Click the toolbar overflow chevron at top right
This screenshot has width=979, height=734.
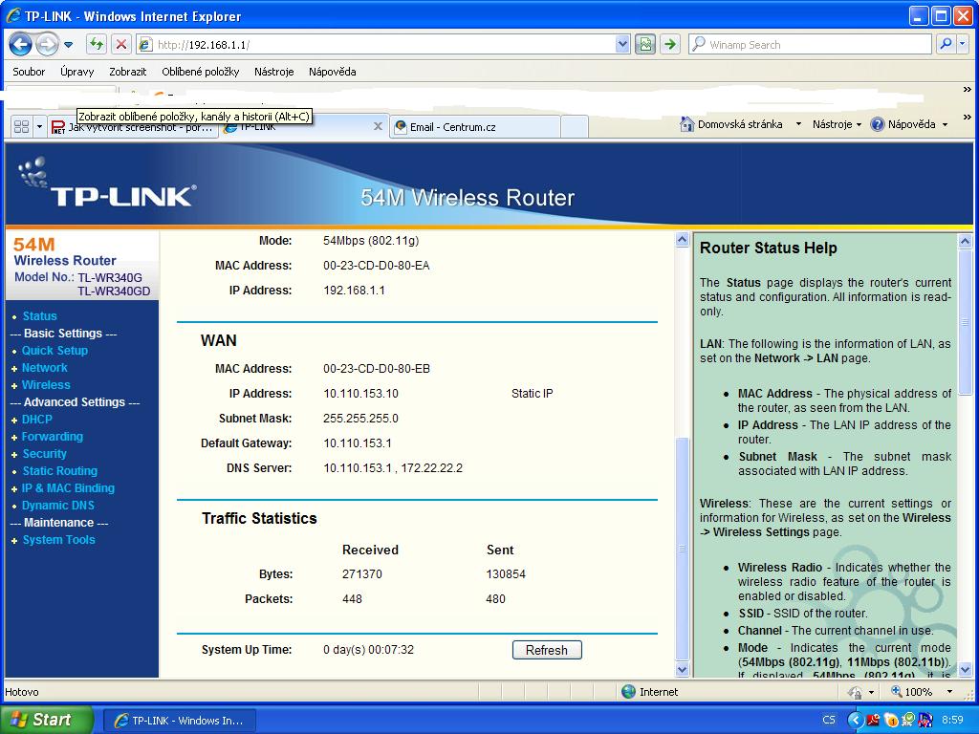[968, 89]
